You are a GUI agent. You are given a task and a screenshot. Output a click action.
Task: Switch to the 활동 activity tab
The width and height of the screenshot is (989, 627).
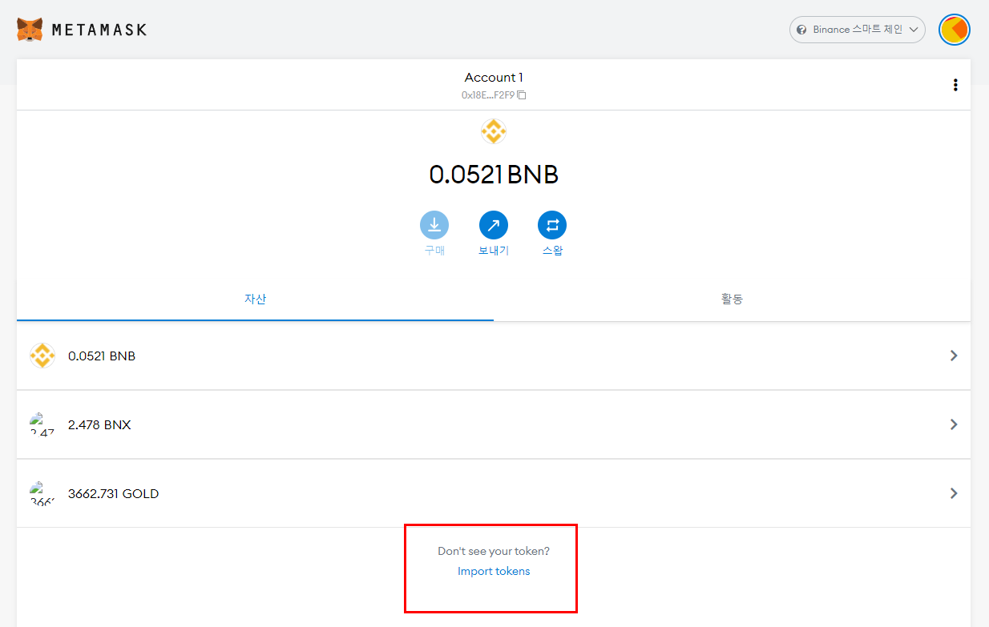coord(732,299)
